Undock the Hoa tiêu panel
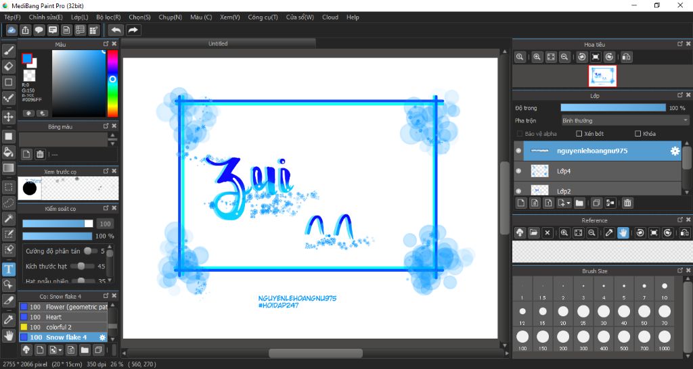693x369 pixels. coord(680,44)
